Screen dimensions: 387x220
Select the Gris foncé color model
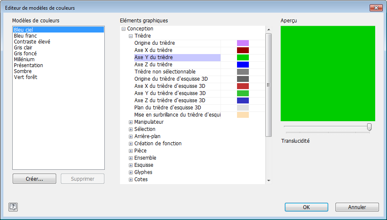[58, 53]
